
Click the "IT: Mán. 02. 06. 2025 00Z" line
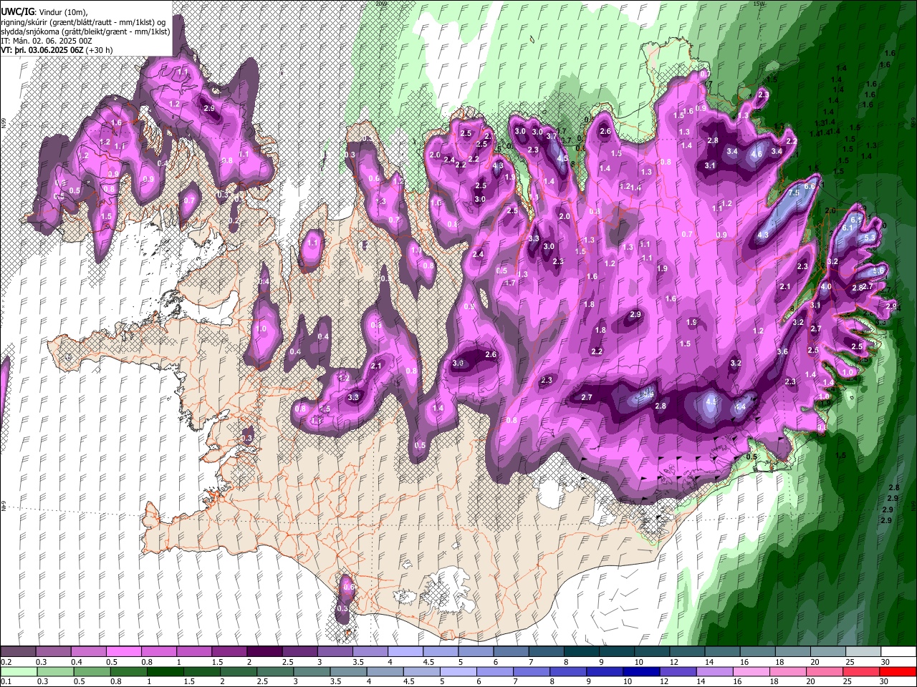(47, 41)
